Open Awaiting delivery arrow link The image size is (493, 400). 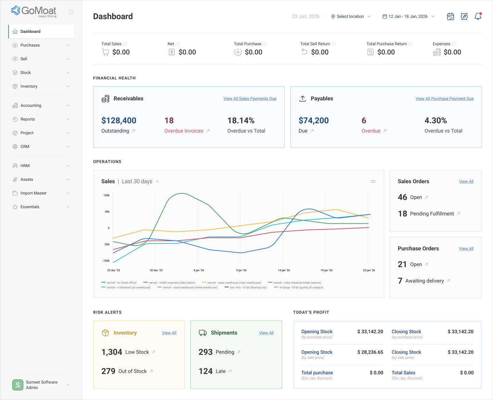(448, 281)
